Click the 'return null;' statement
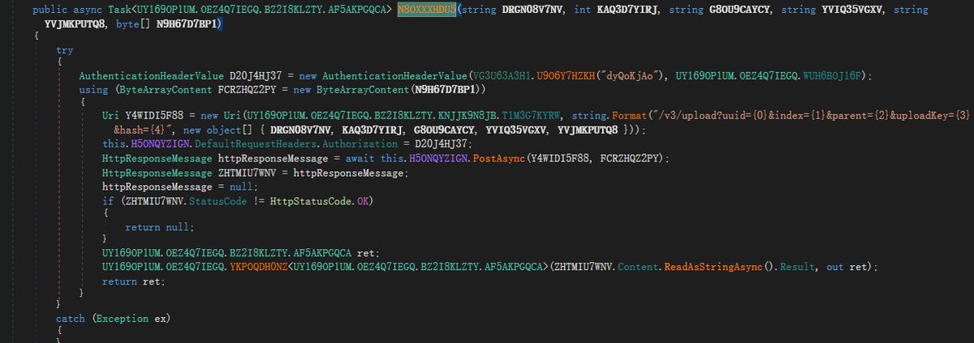The width and height of the screenshot is (974, 343). (x=161, y=226)
